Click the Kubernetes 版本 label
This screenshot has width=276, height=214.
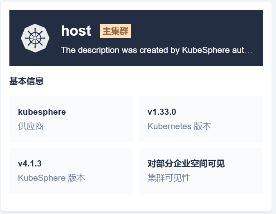click(x=179, y=126)
